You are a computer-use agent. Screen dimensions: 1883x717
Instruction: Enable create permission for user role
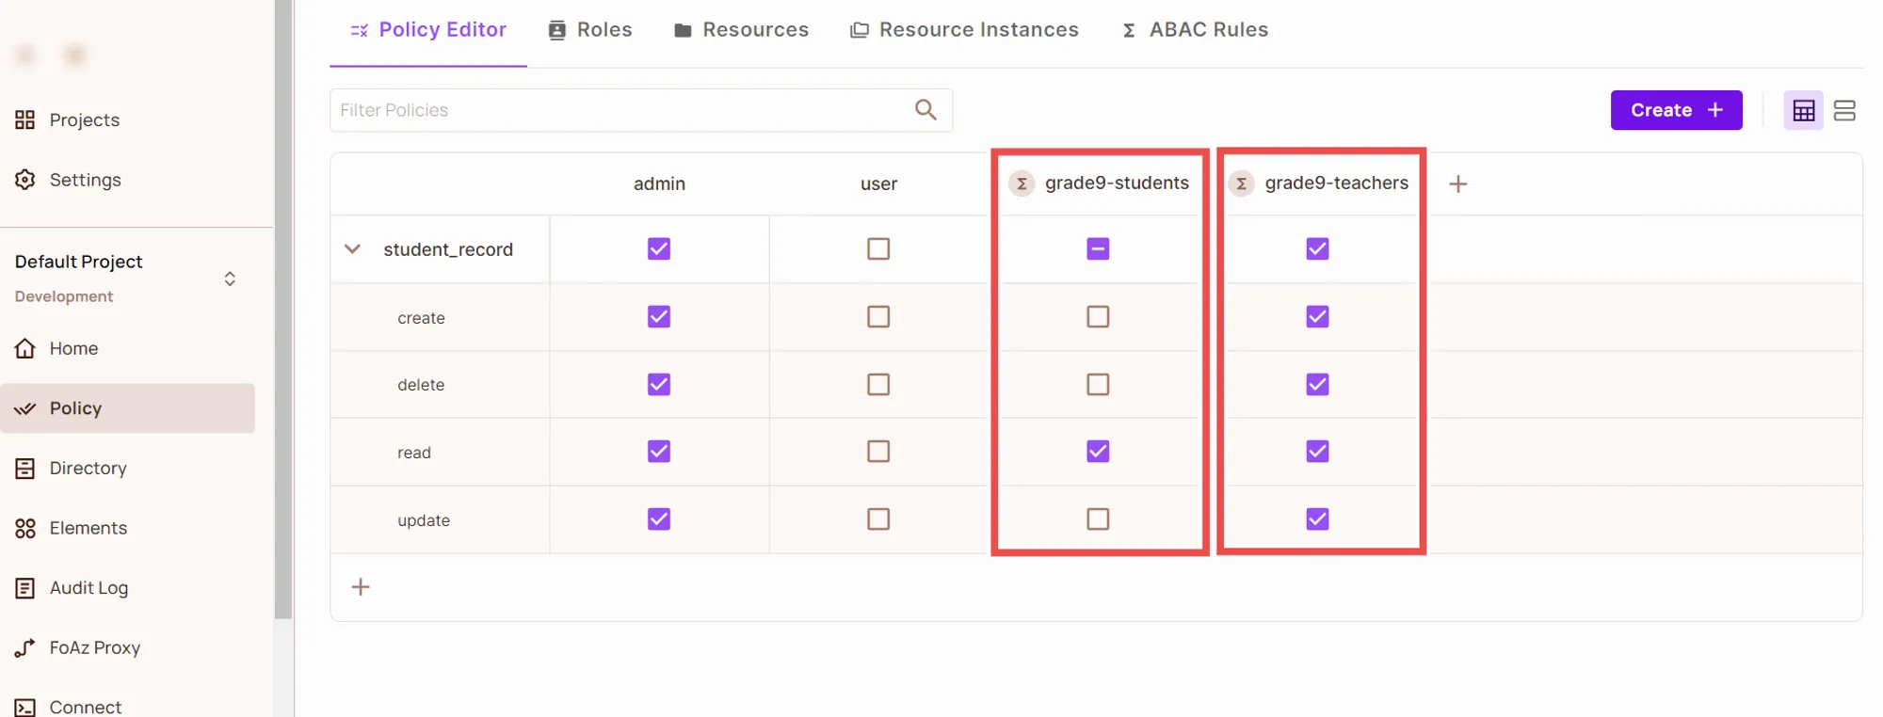(x=877, y=317)
